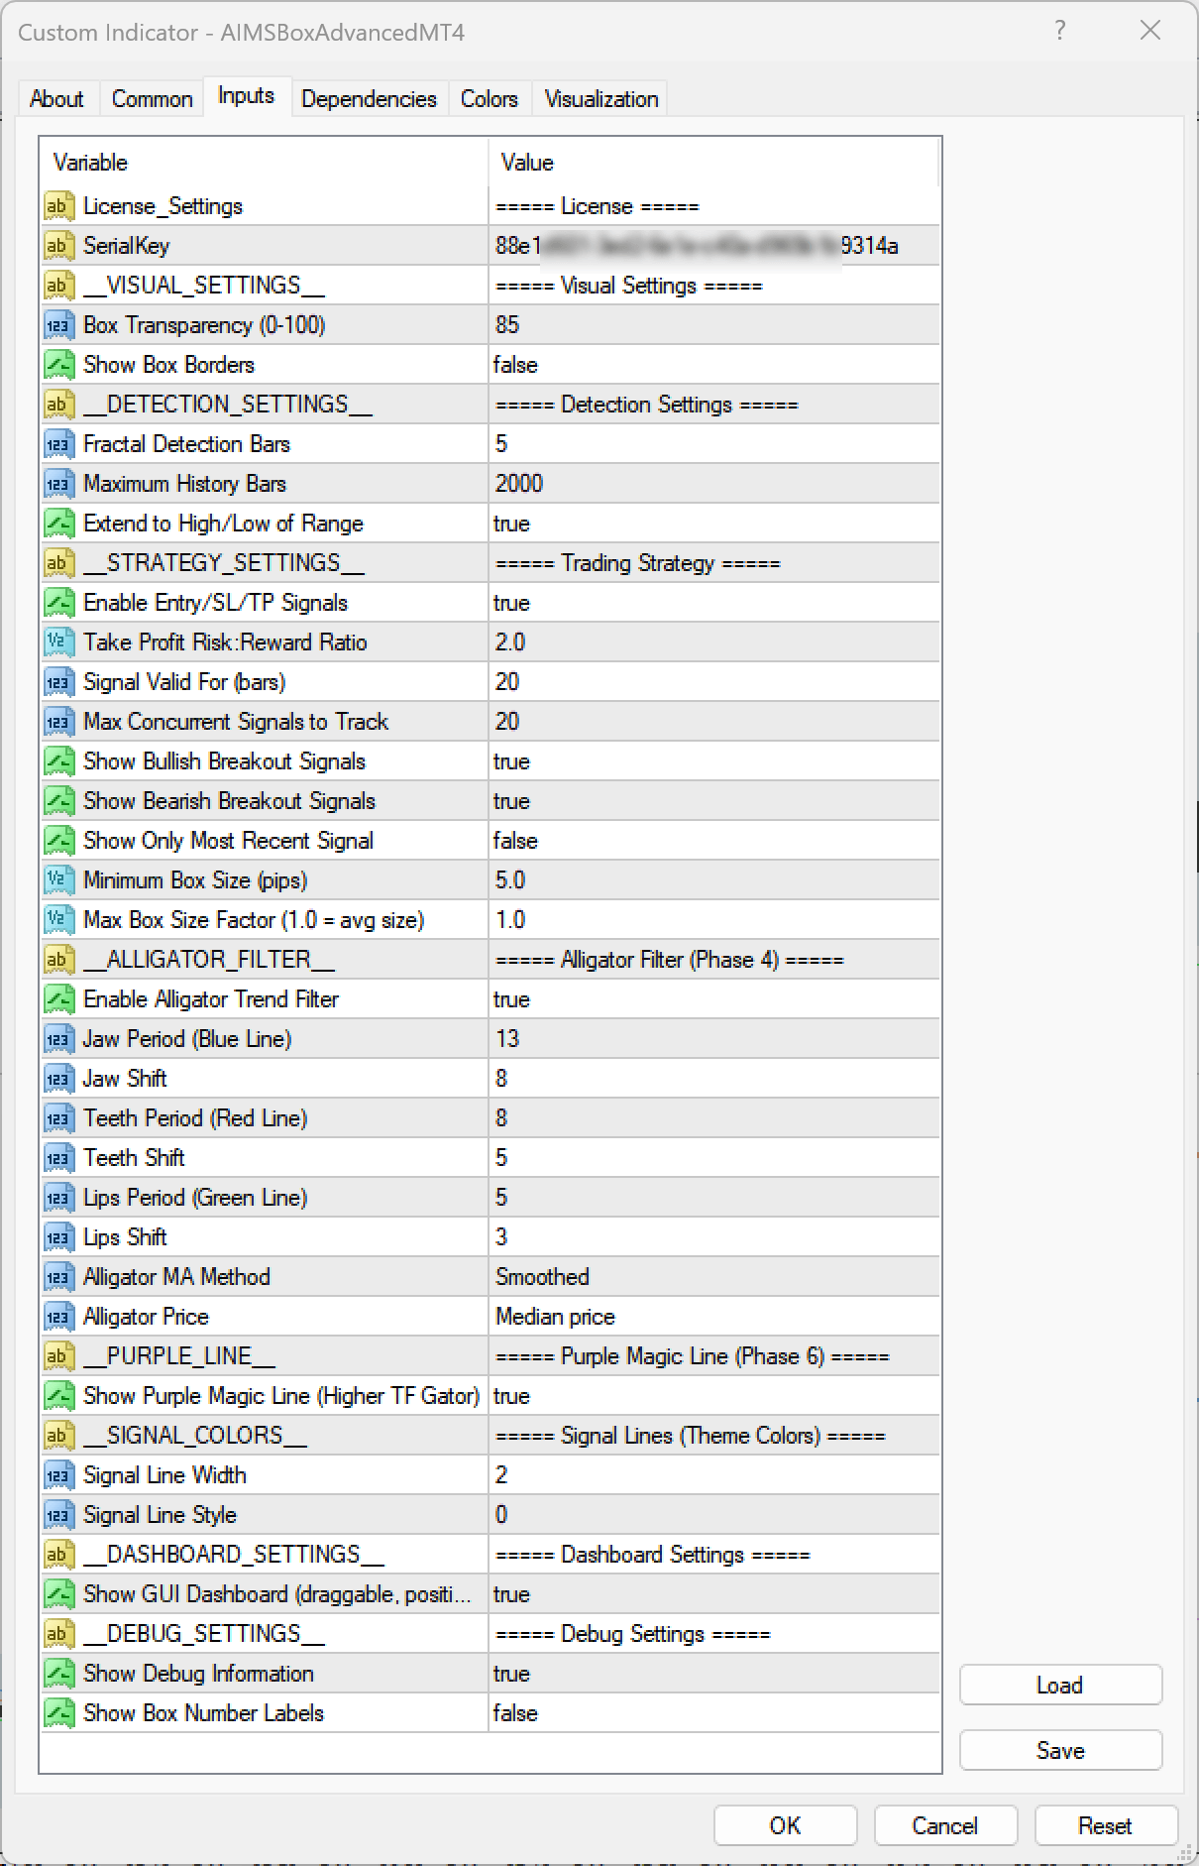Screen dimensions: 1199x1866
Task: Click the Load button
Action: [x=1060, y=1685]
